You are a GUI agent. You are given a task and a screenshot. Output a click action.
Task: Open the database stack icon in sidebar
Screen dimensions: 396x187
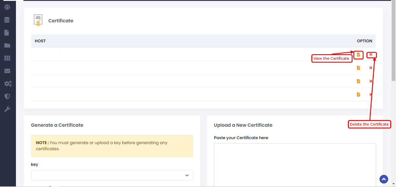click(7, 20)
